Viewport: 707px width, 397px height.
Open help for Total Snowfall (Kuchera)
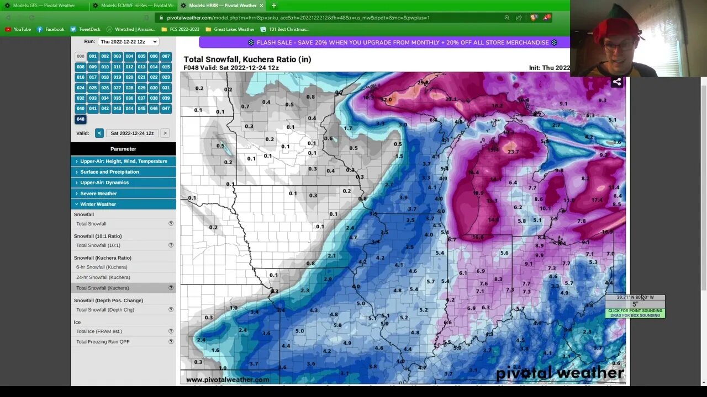pos(171,288)
